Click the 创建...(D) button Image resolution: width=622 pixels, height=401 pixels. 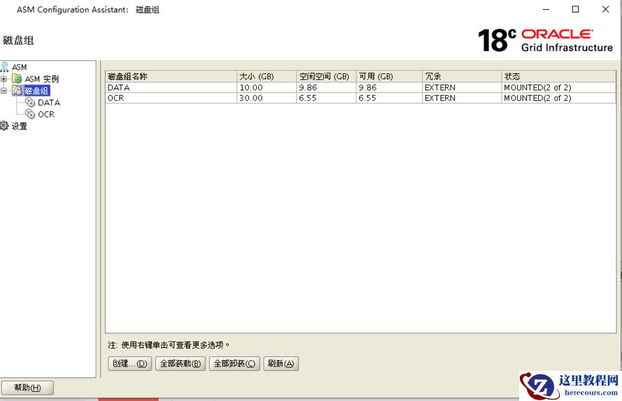129,363
